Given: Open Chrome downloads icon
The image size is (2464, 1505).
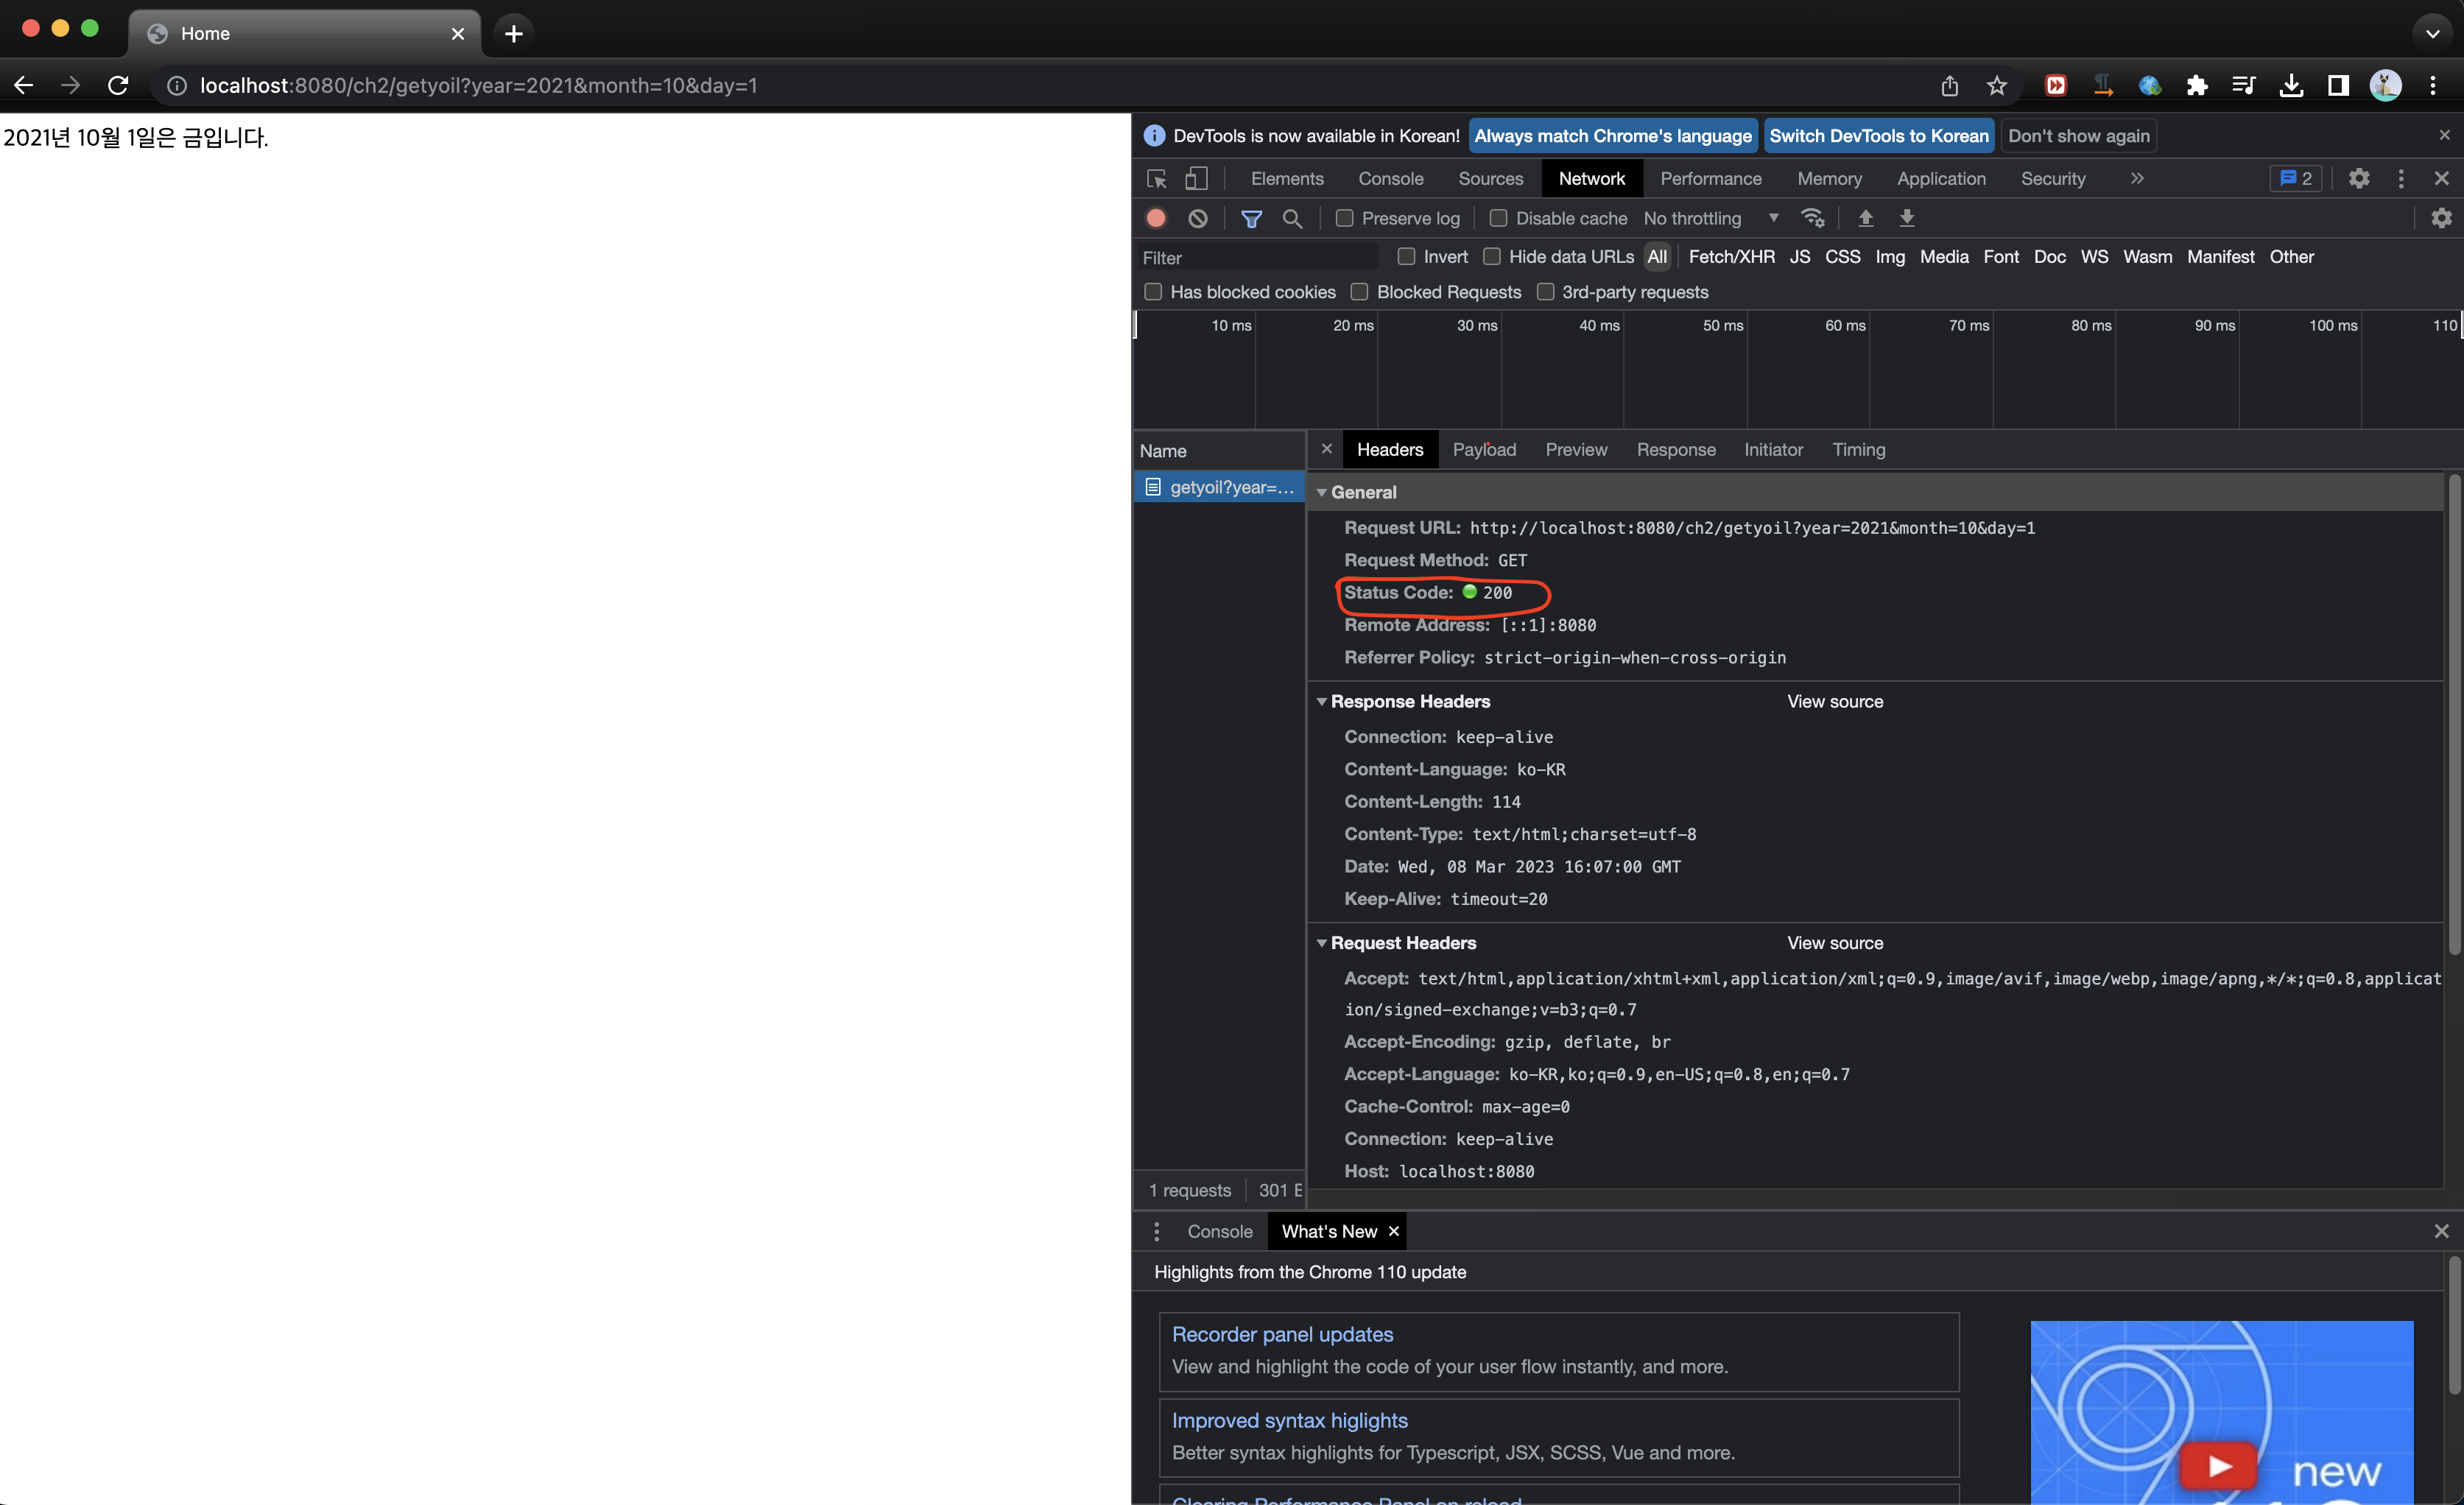Looking at the screenshot, I should pos(2291,86).
